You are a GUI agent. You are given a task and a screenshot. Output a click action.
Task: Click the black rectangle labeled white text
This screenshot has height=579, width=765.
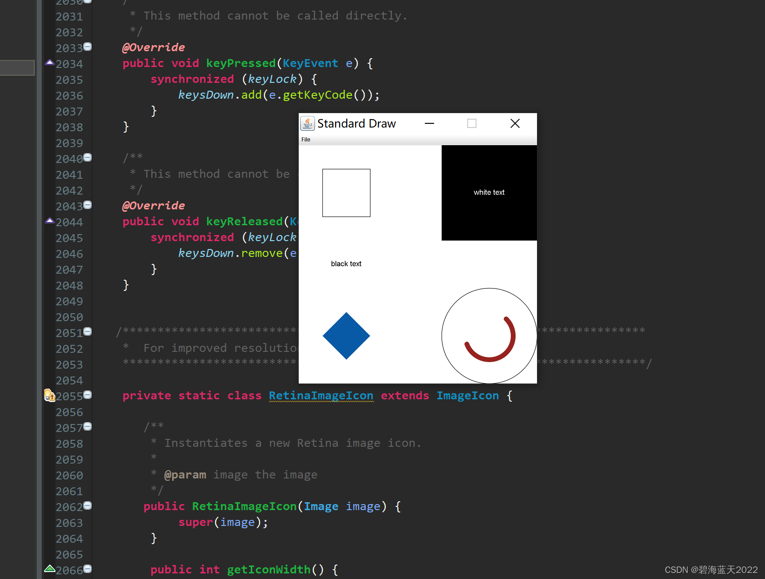click(x=489, y=192)
